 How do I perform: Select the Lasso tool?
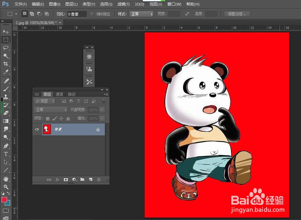pos(6,48)
